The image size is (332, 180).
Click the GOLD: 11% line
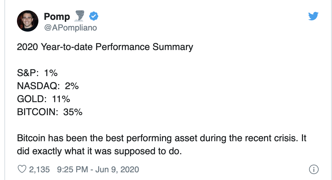coord(43,99)
